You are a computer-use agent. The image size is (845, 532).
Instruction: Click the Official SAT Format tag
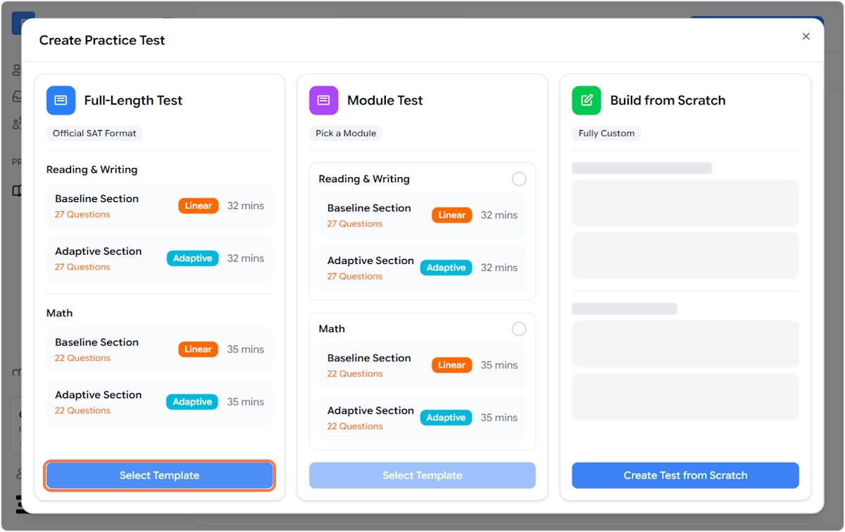click(x=94, y=133)
